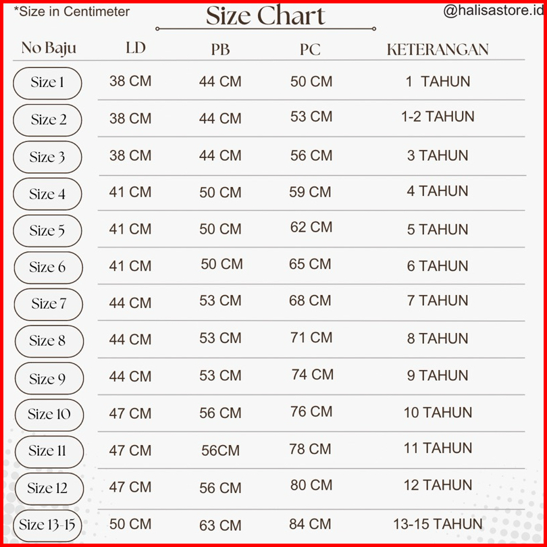This screenshot has height=547, width=547.
Task: Choose the Size 12 pill
Action: coord(48,488)
